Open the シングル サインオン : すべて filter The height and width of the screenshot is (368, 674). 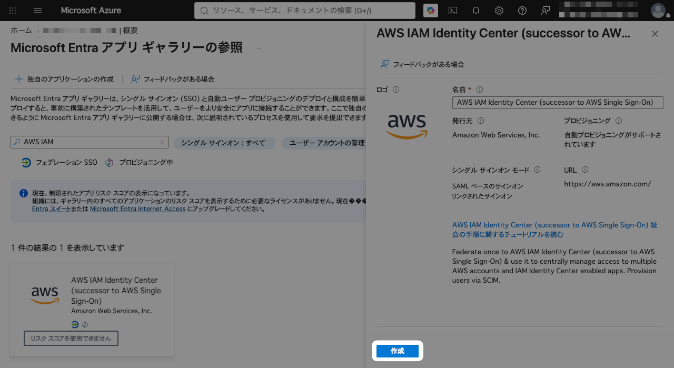(225, 143)
